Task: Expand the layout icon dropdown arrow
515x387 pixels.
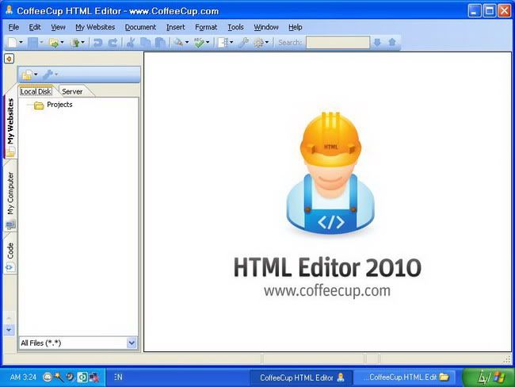Action: tap(231, 42)
